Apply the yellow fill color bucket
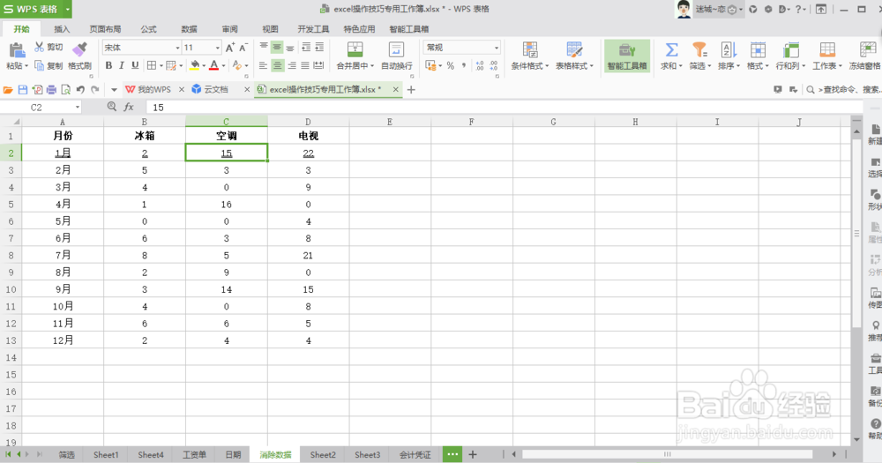Image resolution: width=882 pixels, height=463 pixels. 195,66
